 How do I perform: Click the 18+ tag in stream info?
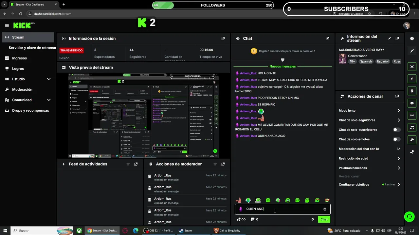coord(352,61)
